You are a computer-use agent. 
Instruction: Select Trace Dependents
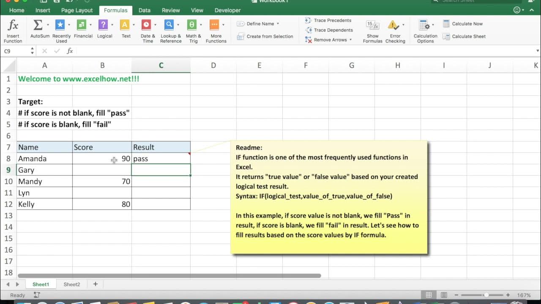[329, 30]
